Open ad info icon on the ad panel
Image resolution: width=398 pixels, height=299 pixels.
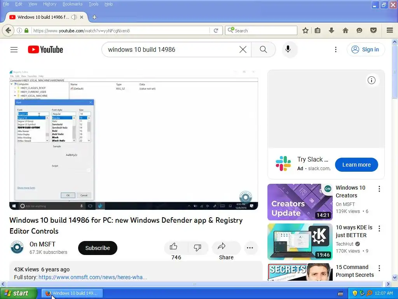tap(371, 80)
